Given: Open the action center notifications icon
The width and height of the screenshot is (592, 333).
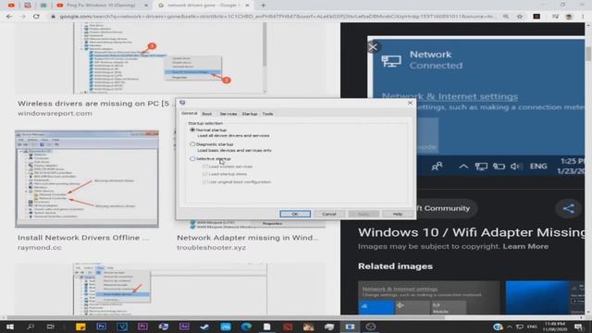Looking at the screenshot, I should 578,327.
